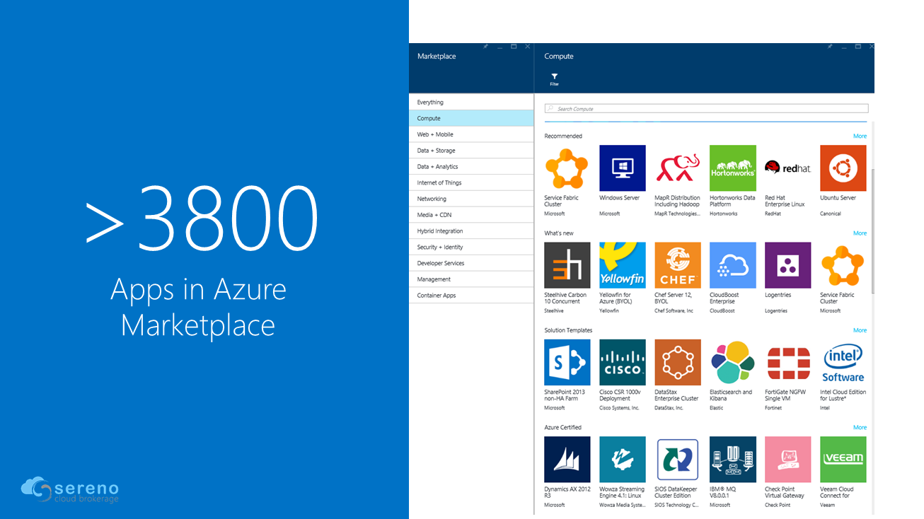Select the Ubuntu Server icon
Viewport: 924px width, 519px height.
click(843, 168)
